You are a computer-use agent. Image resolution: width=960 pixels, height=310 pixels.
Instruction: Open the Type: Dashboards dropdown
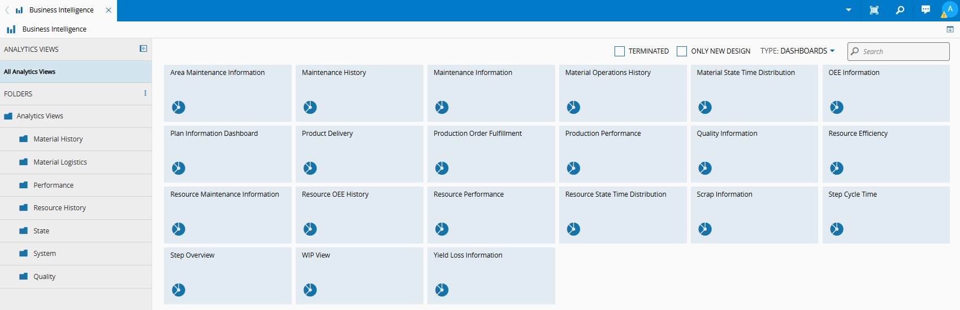tap(798, 51)
